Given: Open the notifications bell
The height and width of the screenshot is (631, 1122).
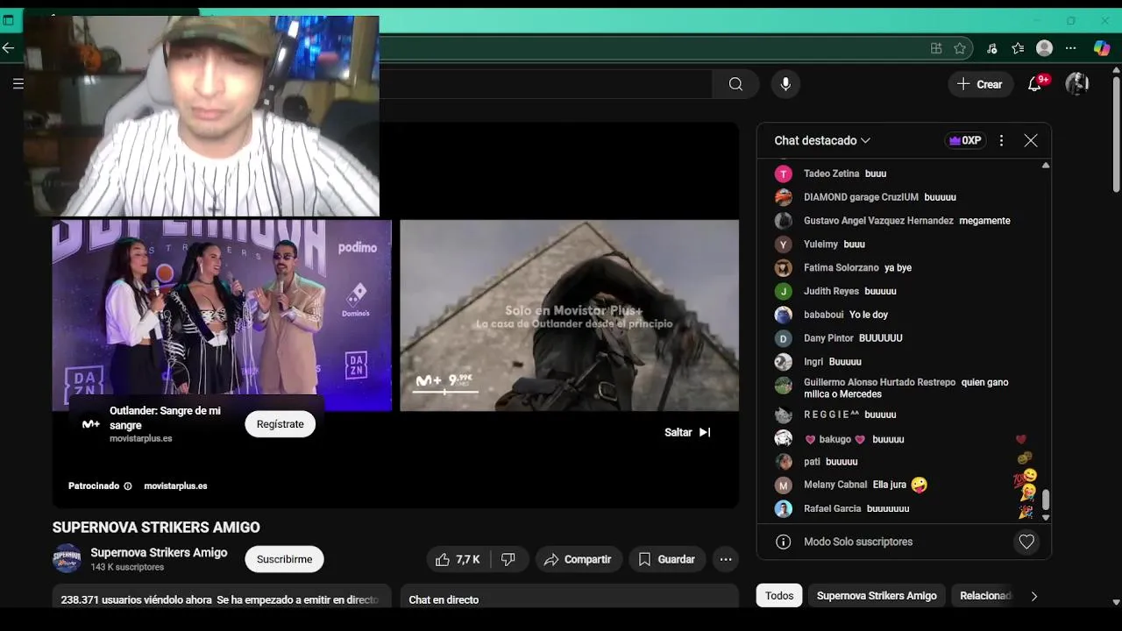Looking at the screenshot, I should 1035,84.
